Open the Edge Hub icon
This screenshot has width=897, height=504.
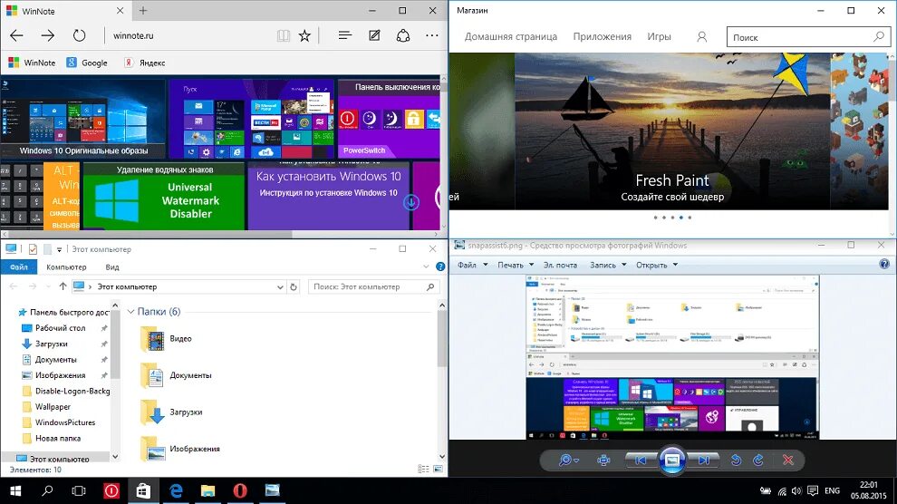tap(344, 35)
